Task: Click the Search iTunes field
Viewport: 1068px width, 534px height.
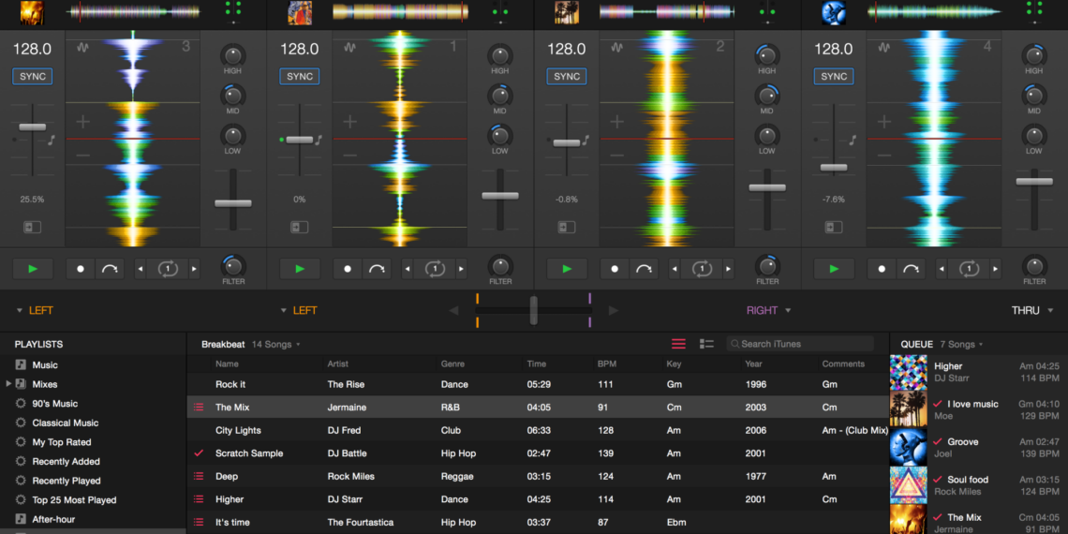Action: 801,344
